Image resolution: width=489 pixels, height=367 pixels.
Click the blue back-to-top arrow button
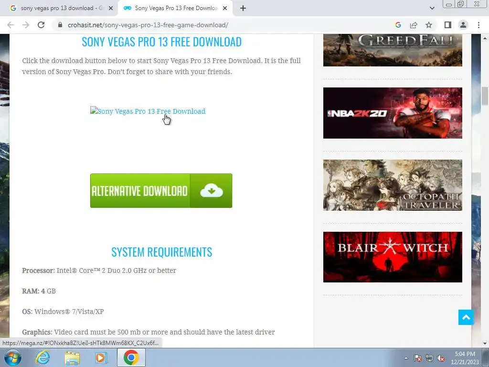[466, 317]
